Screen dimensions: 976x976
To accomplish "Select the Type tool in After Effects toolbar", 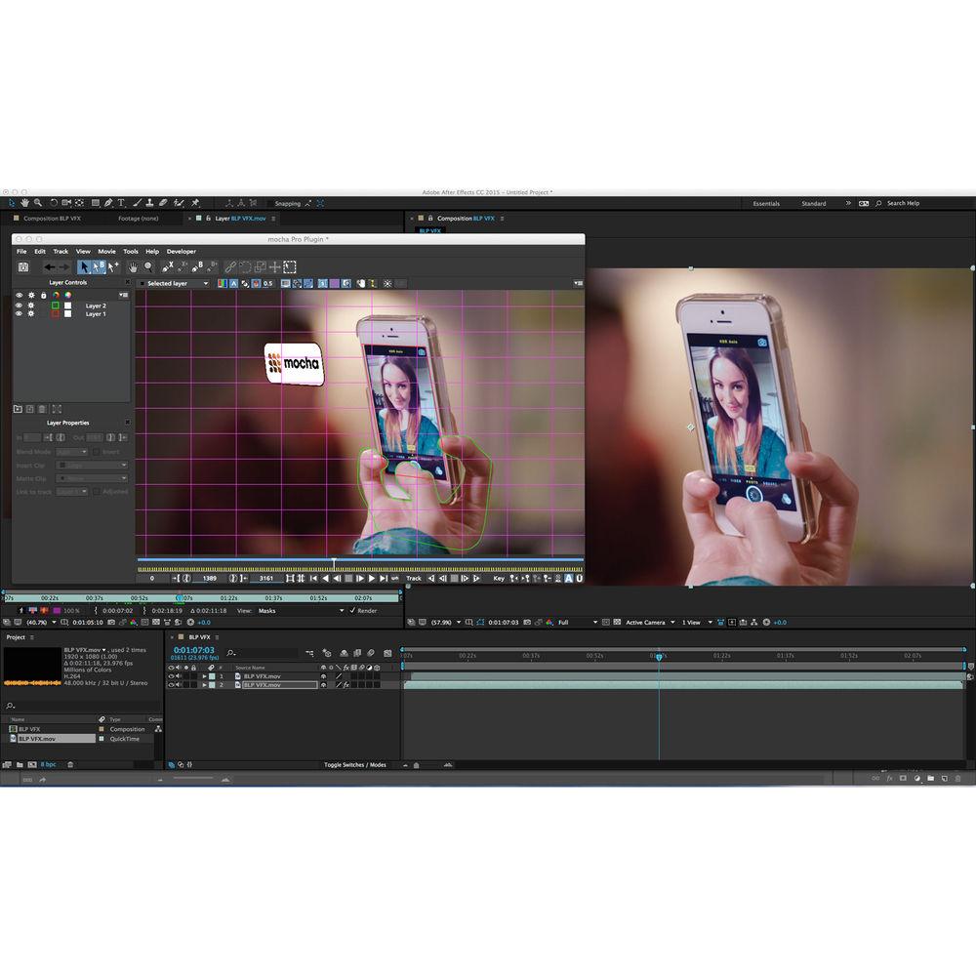I will tap(119, 202).
